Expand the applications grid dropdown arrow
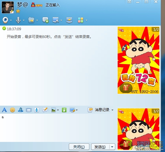Viewport: 165px width, 152px height. (86, 20)
